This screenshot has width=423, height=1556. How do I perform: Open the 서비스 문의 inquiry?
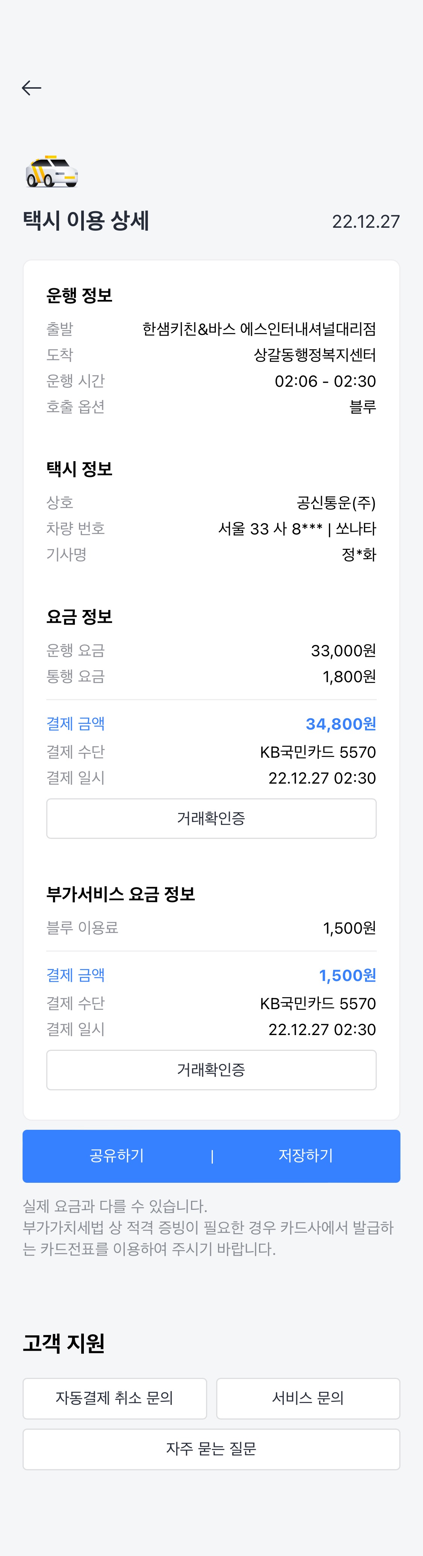click(x=308, y=1398)
